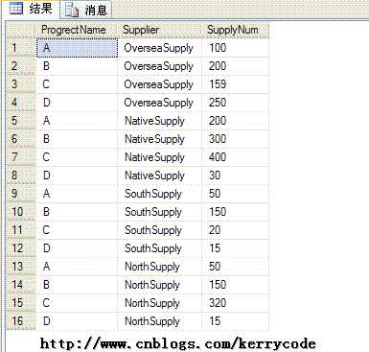Image resolution: width=369 pixels, height=352 pixels.
Task: Select row header number 15
Action: [x=21, y=303]
